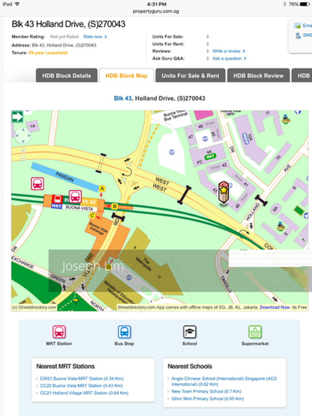This screenshot has width=312, height=416.
Task: Click the green arrow icon on map corner
Action: [x=17, y=116]
